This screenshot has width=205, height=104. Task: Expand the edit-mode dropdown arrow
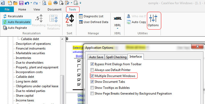(x=71, y=3)
